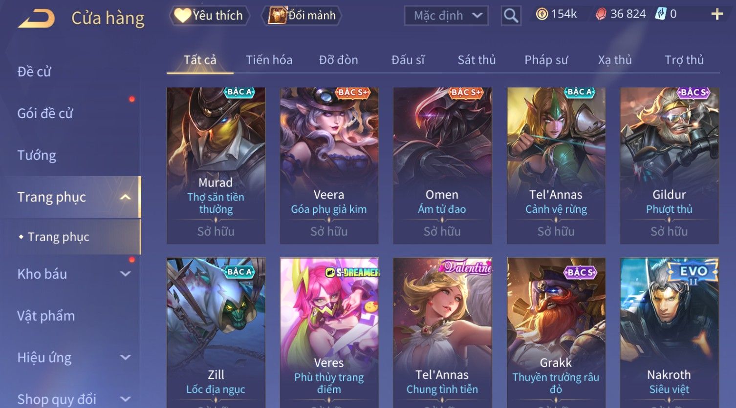Tap the gold coin 154k icon

[x=542, y=14]
